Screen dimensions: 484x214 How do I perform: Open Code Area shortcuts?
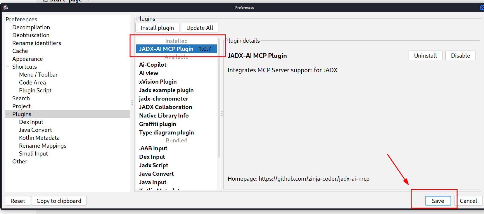tap(32, 82)
